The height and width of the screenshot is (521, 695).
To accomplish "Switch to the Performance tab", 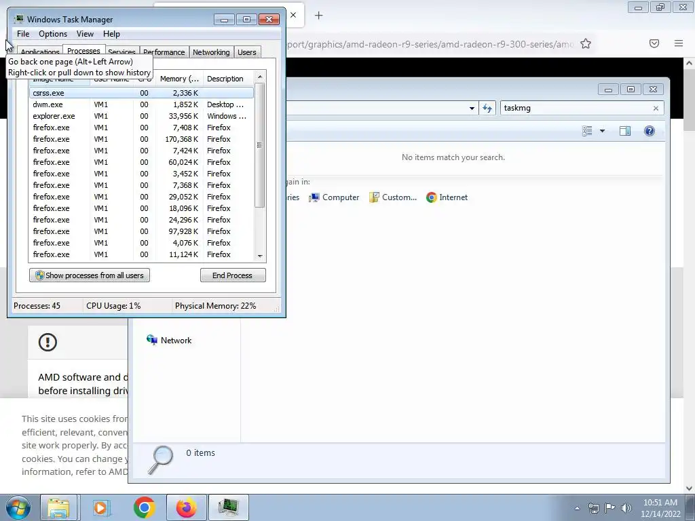I will click(x=164, y=52).
